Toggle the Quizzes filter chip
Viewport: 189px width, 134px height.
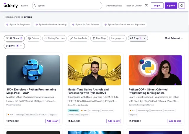click(33, 38)
